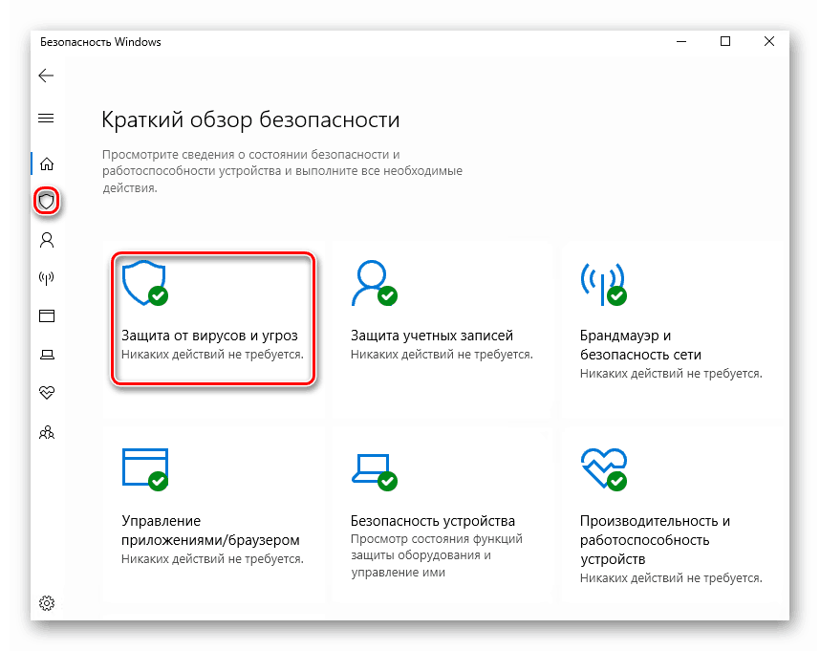Open 'Управление приложениями/браузером' title
820x651 pixels.
coord(210,531)
